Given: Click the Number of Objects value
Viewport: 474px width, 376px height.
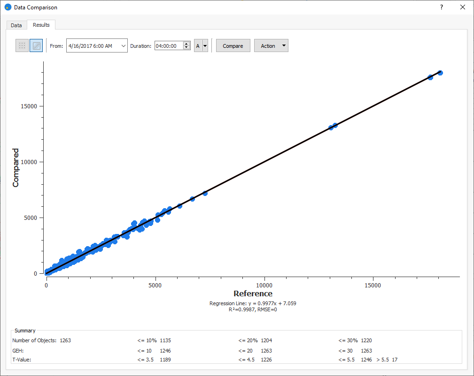Looking at the screenshot, I should 65,340.
